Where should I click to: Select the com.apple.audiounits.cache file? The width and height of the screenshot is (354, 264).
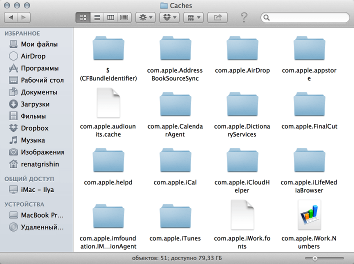[107, 104]
